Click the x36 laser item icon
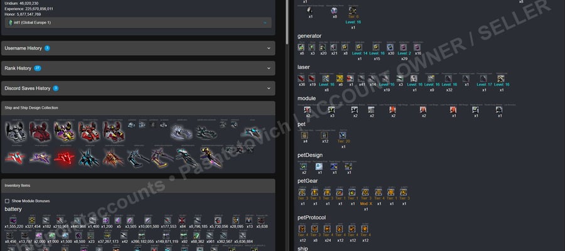Screen dimensions: 565x251 (301, 78)
